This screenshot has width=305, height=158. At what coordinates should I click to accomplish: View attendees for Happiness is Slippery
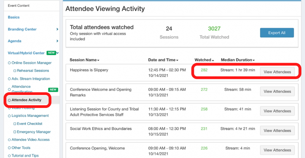(x=277, y=72)
